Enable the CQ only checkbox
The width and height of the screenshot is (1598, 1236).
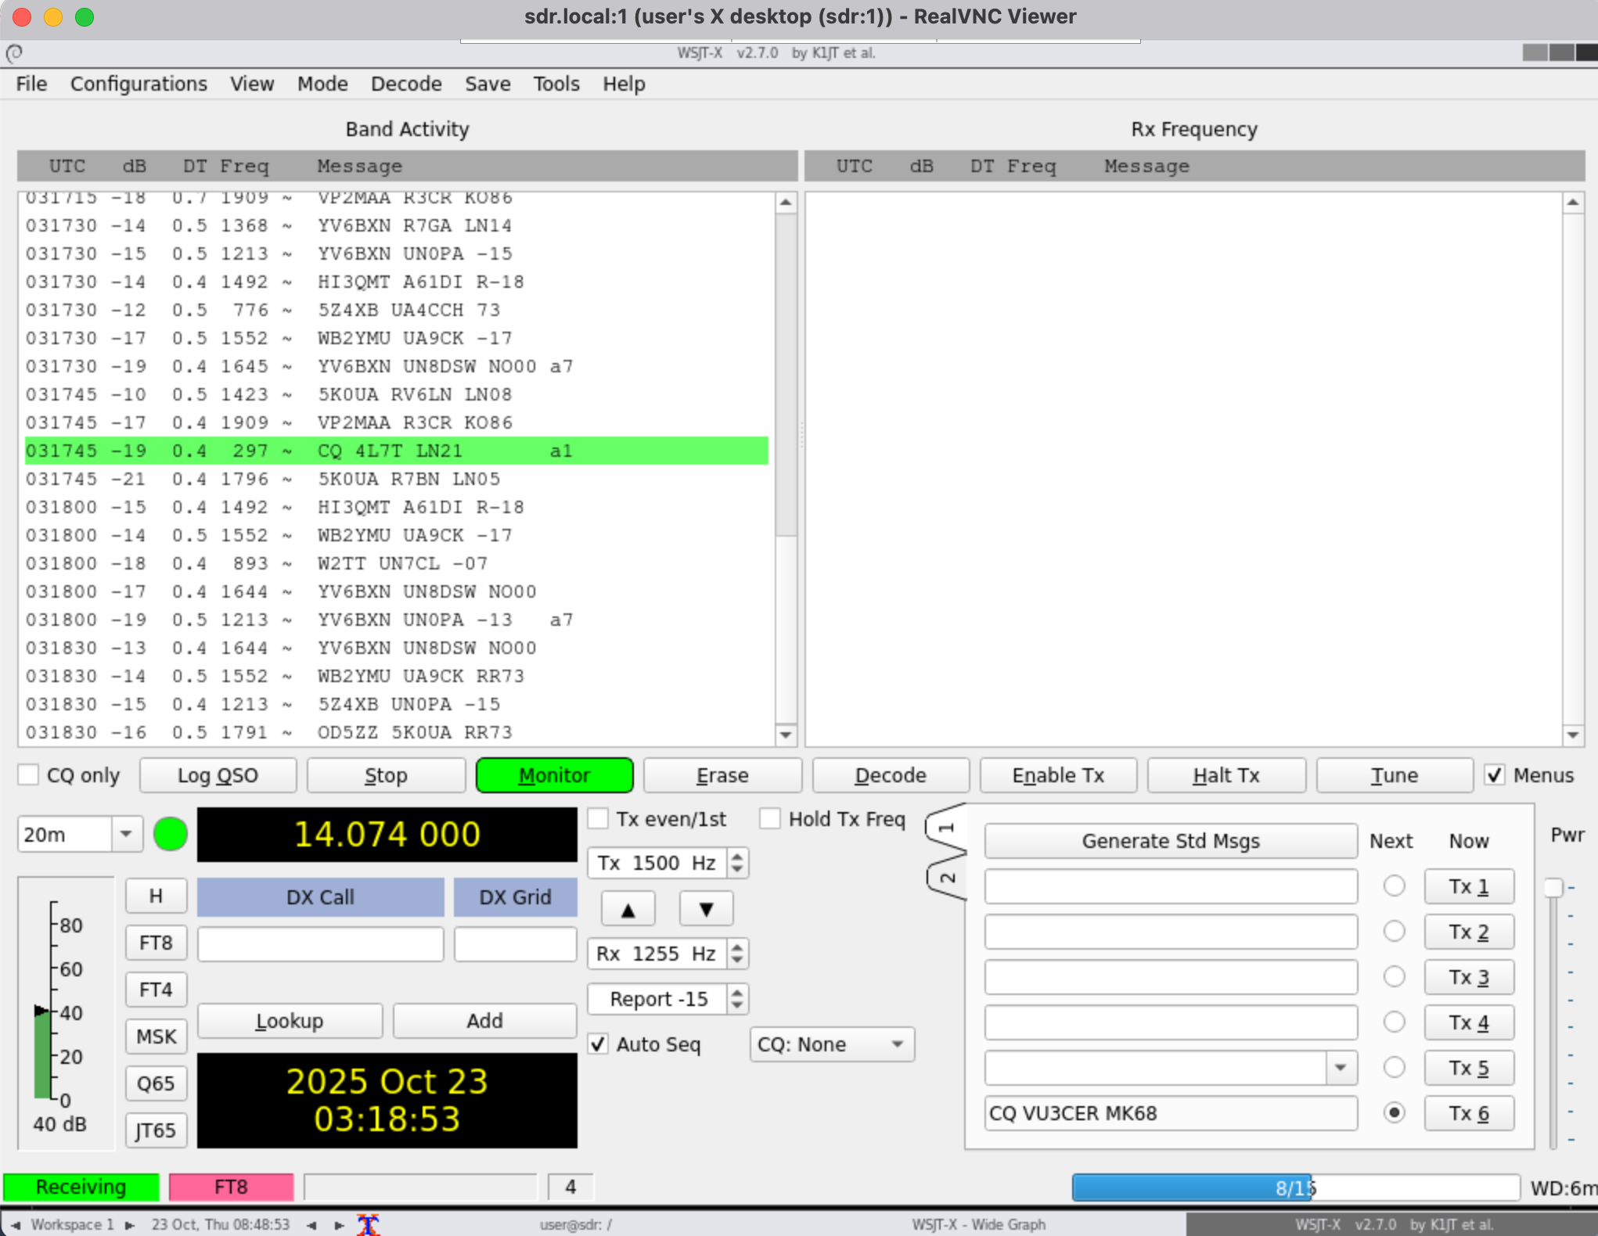click(x=28, y=774)
